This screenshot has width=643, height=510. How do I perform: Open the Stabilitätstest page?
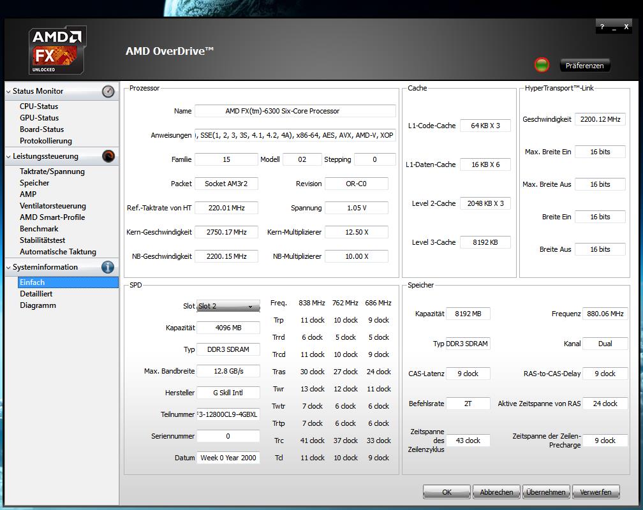tap(43, 240)
